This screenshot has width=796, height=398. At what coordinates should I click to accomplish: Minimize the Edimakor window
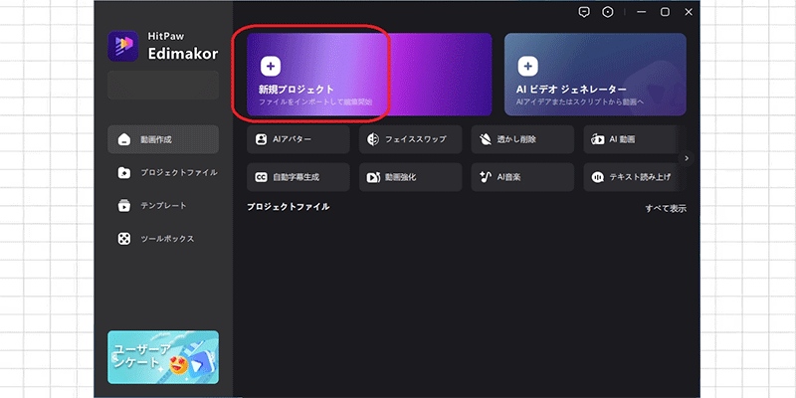point(642,12)
